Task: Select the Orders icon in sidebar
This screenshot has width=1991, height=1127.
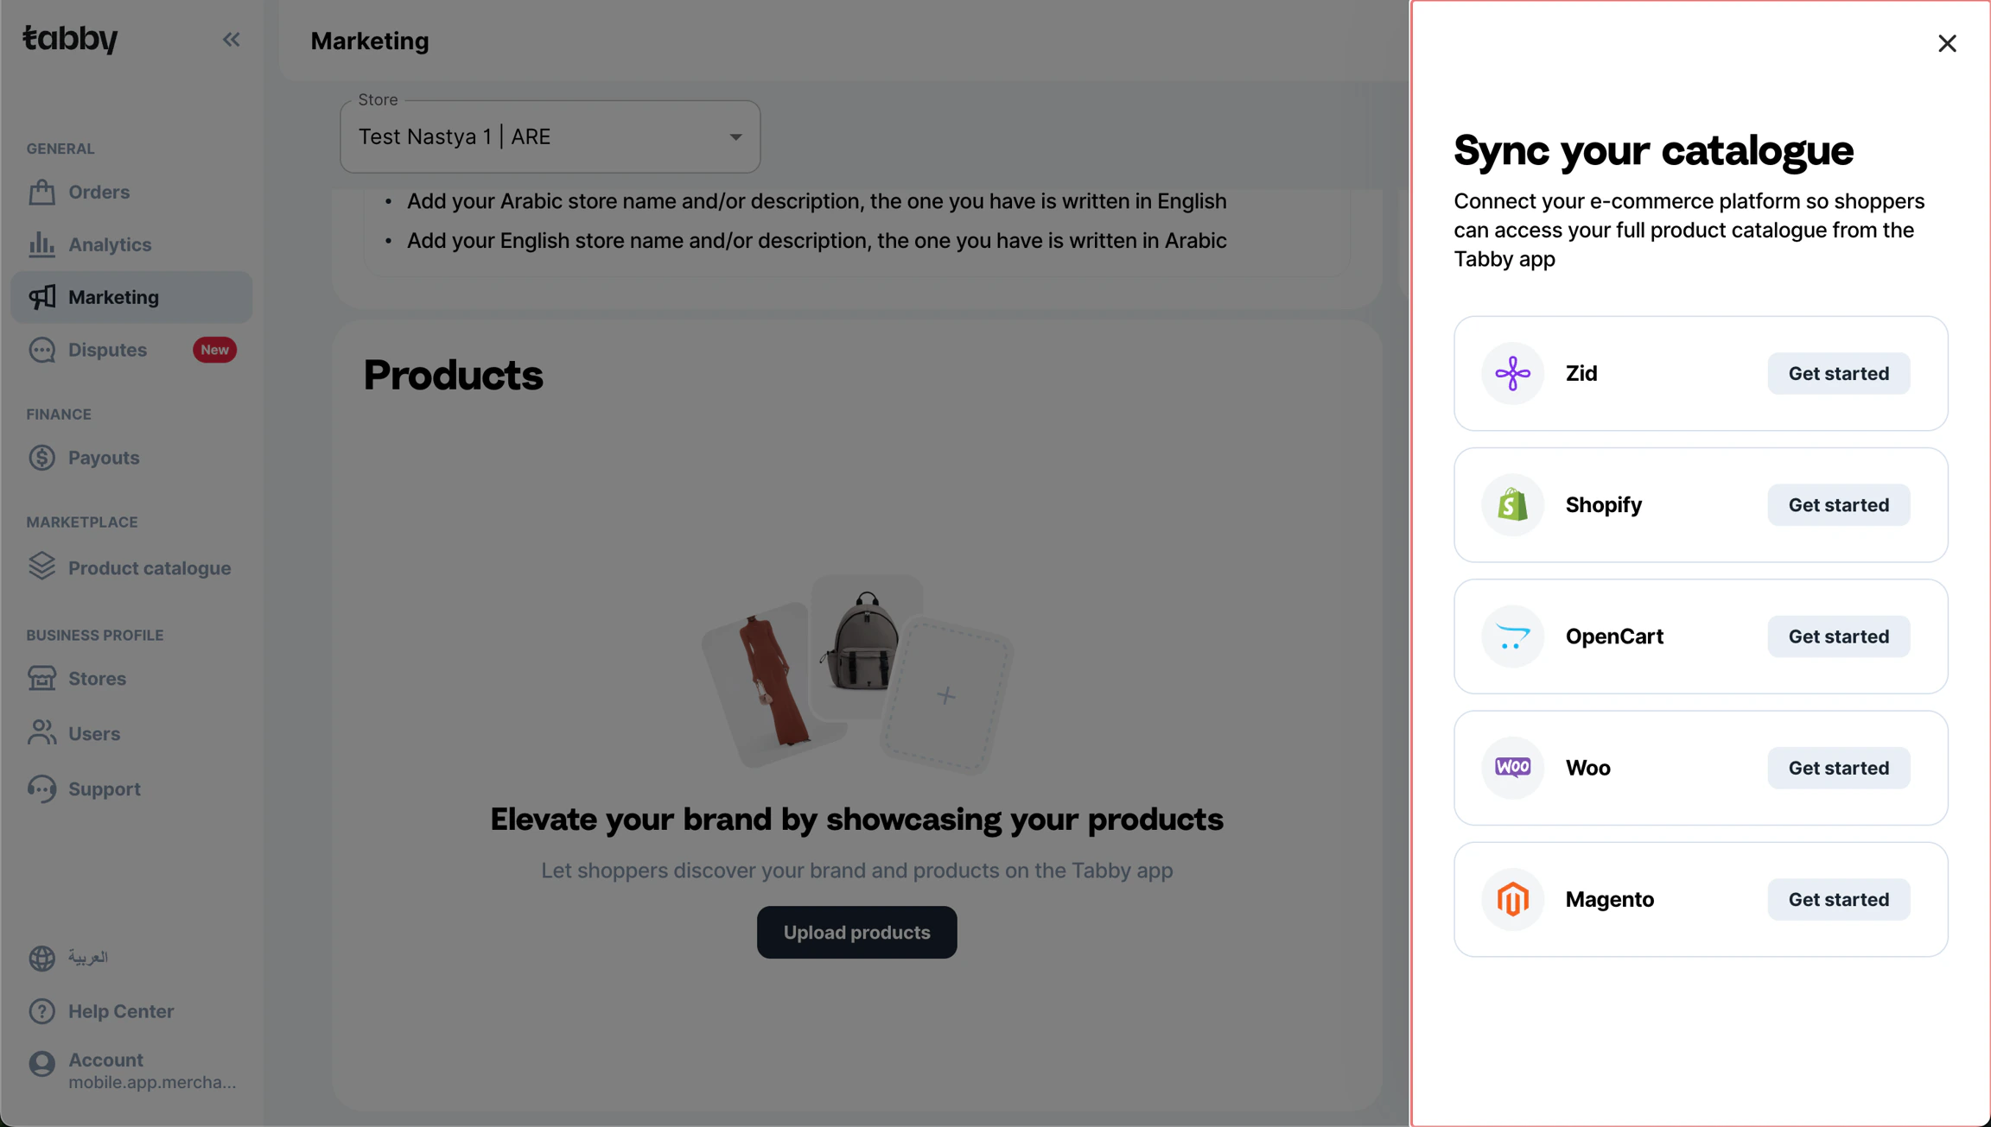Action: [x=41, y=192]
